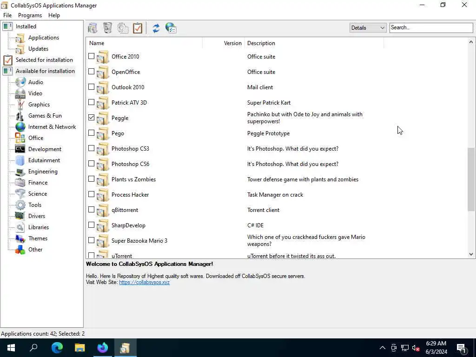Select Updates under Installed
Image resolution: width=476 pixels, height=357 pixels.
click(38, 49)
